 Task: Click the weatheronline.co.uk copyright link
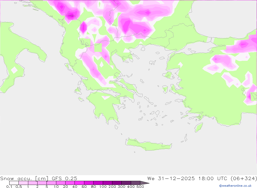(x=235, y=186)
